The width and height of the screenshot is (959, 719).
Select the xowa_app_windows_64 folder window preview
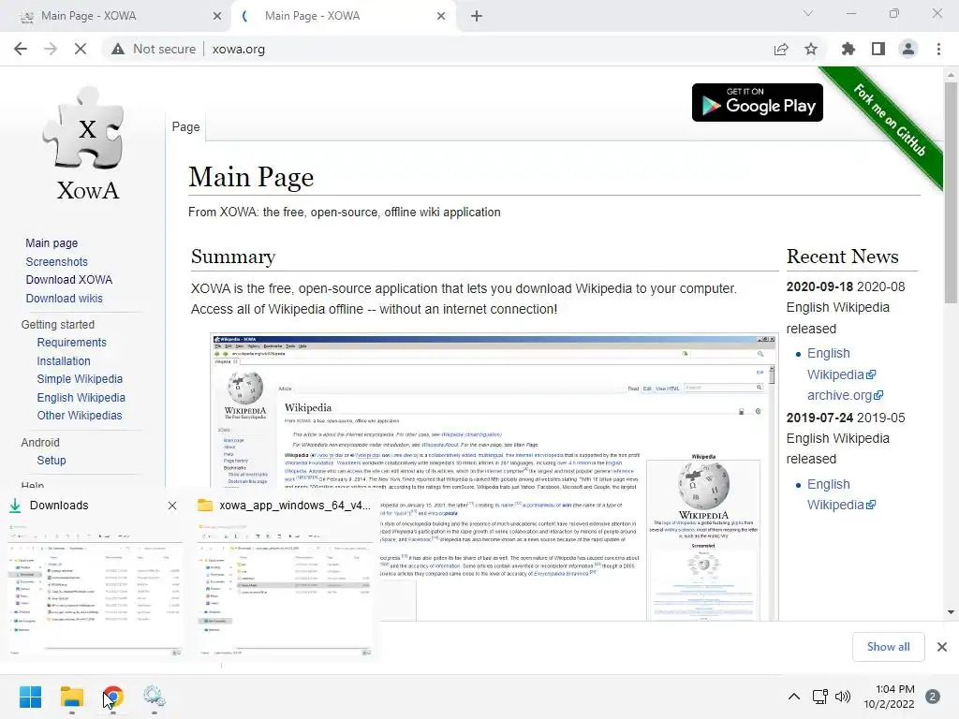pyautogui.click(x=285, y=590)
